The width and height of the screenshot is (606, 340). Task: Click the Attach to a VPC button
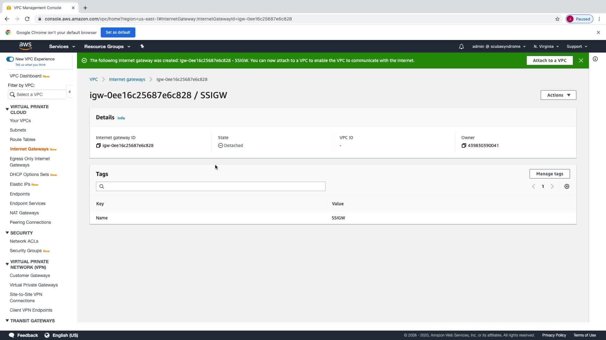[x=549, y=60]
